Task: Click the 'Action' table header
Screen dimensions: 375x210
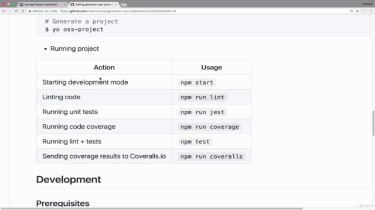Action: click(104, 68)
